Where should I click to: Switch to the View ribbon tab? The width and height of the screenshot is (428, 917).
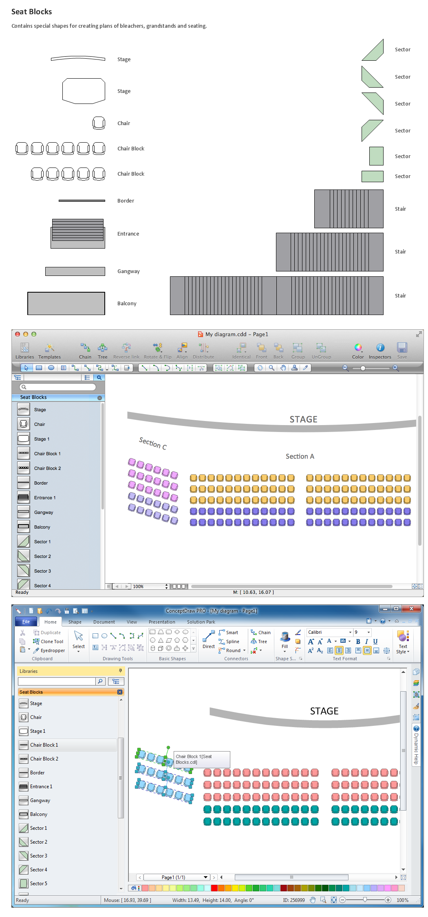pyautogui.click(x=132, y=622)
